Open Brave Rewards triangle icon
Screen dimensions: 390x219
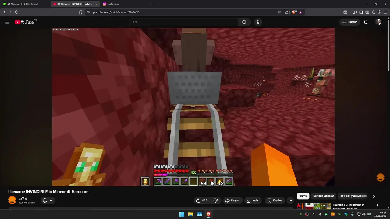coord(300,12)
